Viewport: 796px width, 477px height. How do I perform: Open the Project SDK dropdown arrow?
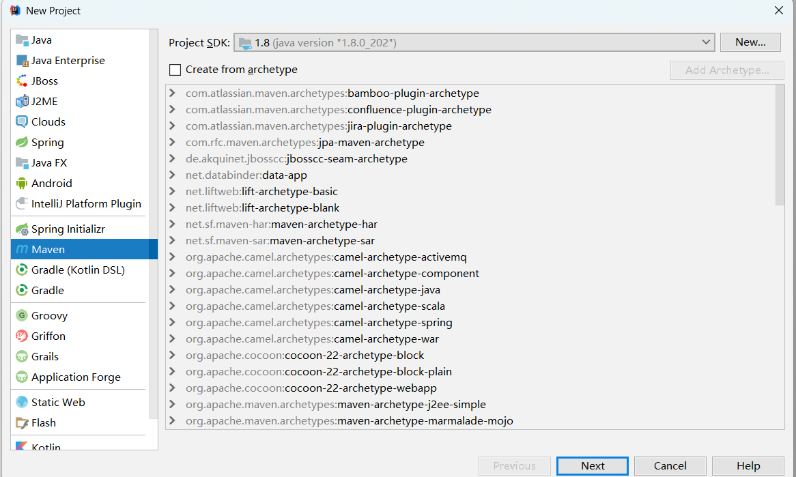(706, 42)
